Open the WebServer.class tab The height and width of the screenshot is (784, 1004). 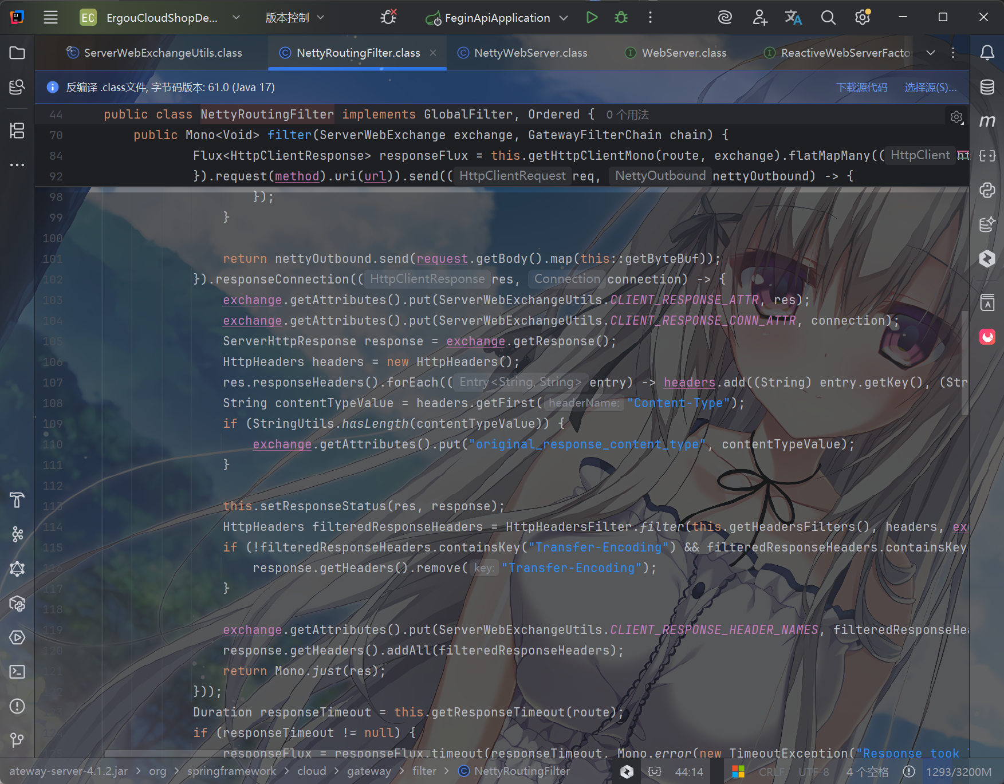[676, 53]
